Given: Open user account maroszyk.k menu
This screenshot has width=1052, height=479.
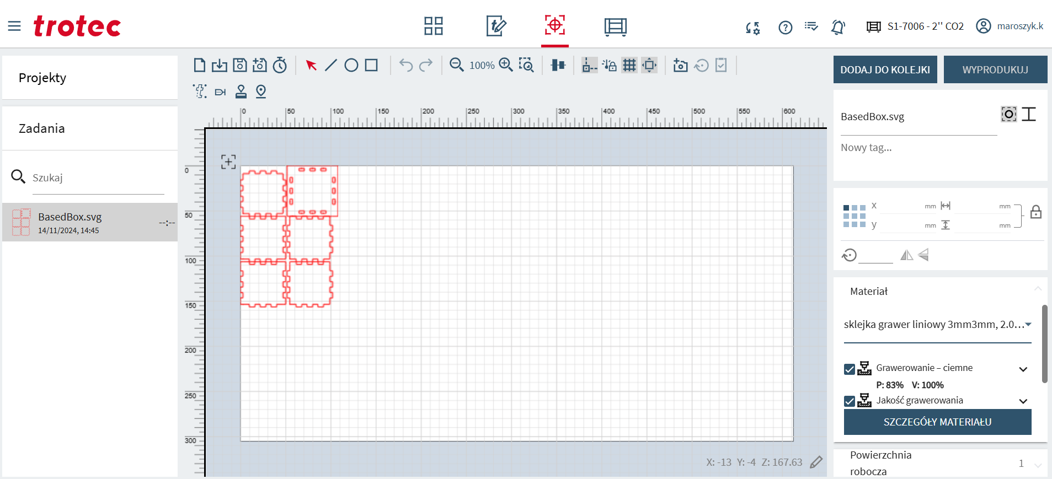Looking at the screenshot, I should click(1010, 26).
